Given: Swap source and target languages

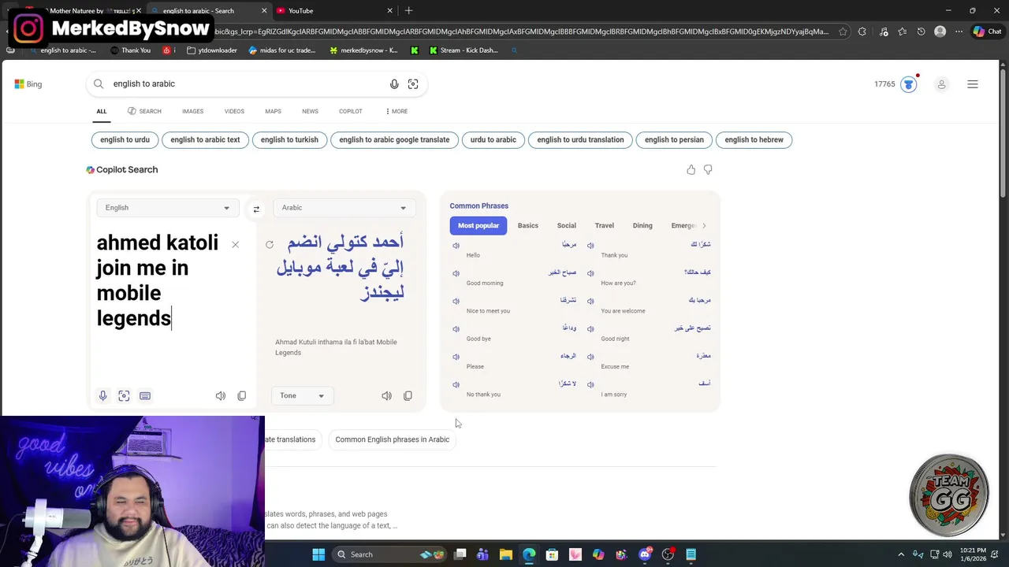Looking at the screenshot, I should pyautogui.click(x=256, y=209).
